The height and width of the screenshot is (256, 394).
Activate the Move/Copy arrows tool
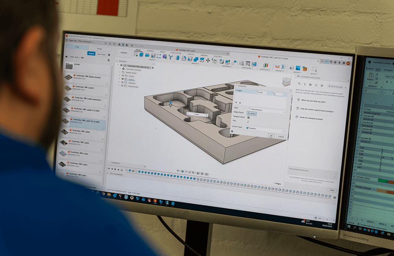tap(208, 60)
